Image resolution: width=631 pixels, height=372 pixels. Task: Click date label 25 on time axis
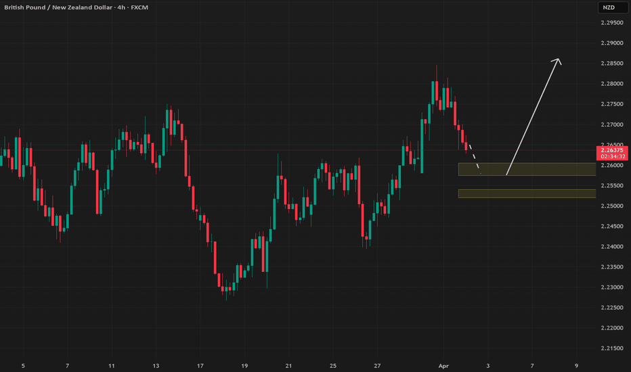[333, 365]
